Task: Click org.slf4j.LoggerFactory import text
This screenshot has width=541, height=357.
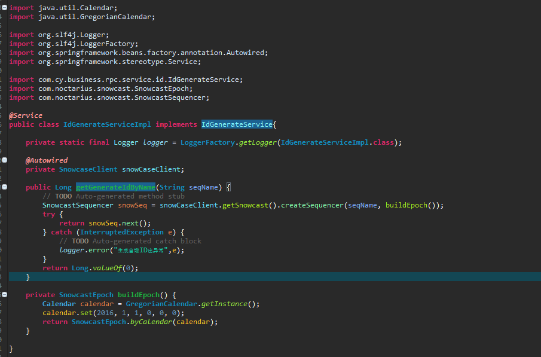Action: click(x=86, y=44)
